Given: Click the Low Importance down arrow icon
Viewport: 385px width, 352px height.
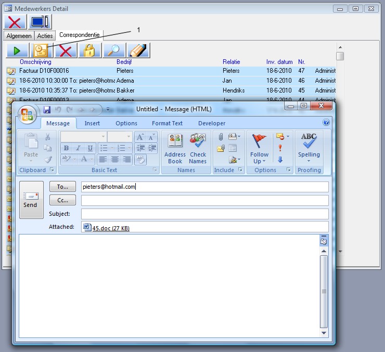Looking at the screenshot, I should (280, 160).
